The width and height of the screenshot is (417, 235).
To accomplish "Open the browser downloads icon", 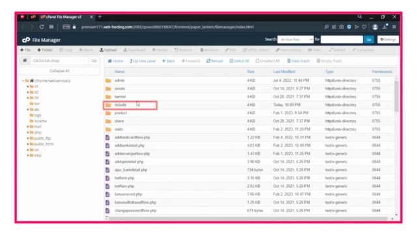I will tap(385, 27).
